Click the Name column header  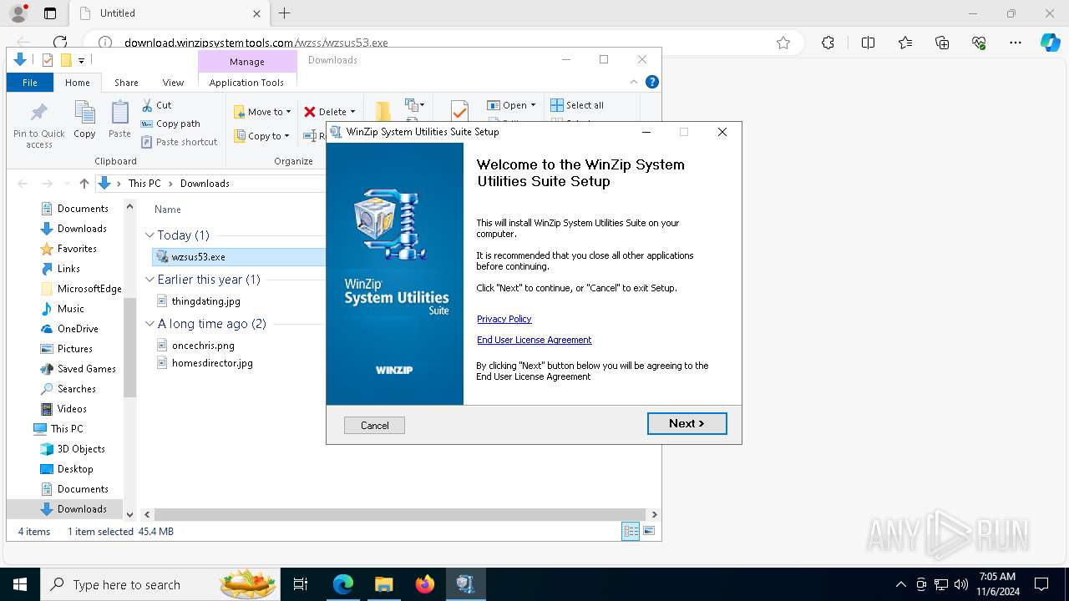168,210
